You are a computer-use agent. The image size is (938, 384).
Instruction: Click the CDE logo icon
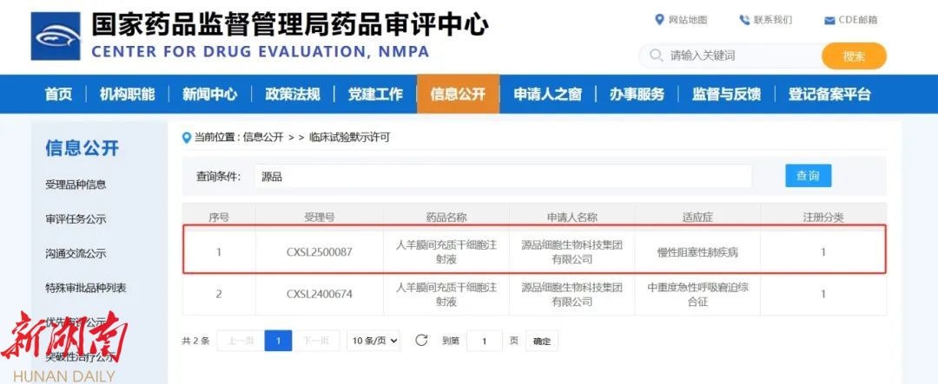pos(56,36)
